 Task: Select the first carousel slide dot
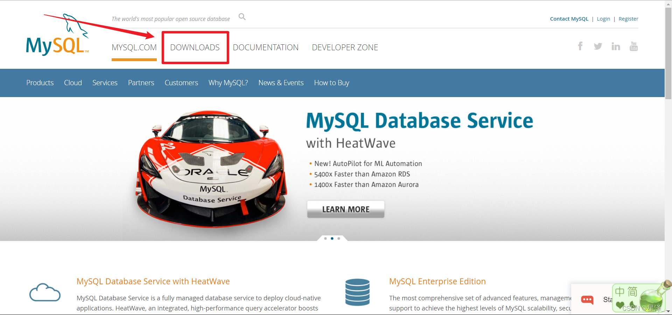pyautogui.click(x=325, y=239)
